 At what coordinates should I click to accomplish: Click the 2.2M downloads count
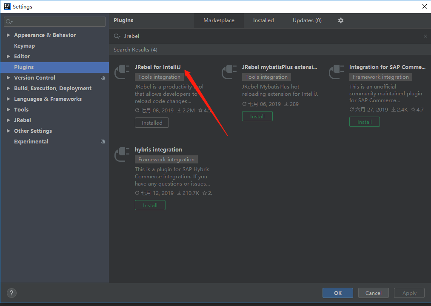click(x=186, y=111)
